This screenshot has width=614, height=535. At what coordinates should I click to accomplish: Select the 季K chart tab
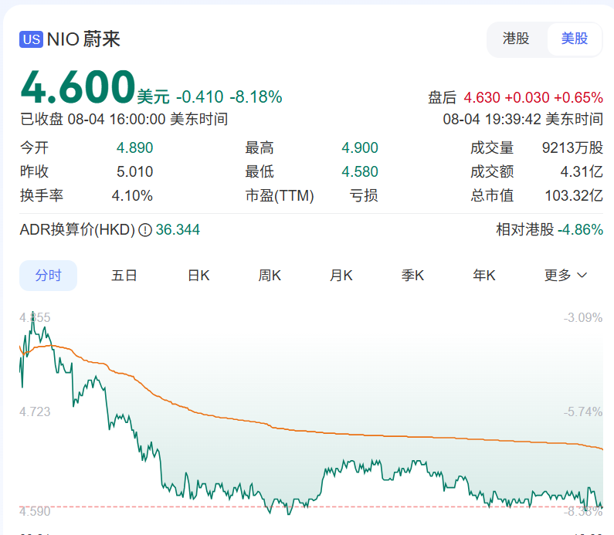coord(412,276)
